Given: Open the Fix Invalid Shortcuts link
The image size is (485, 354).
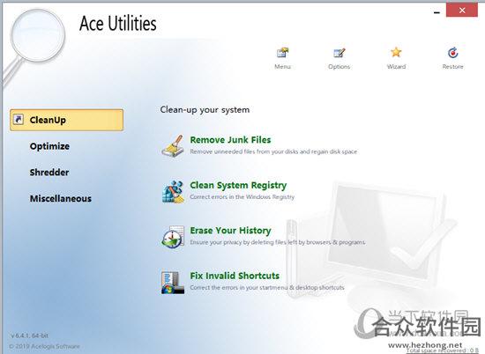Looking at the screenshot, I should [235, 276].
